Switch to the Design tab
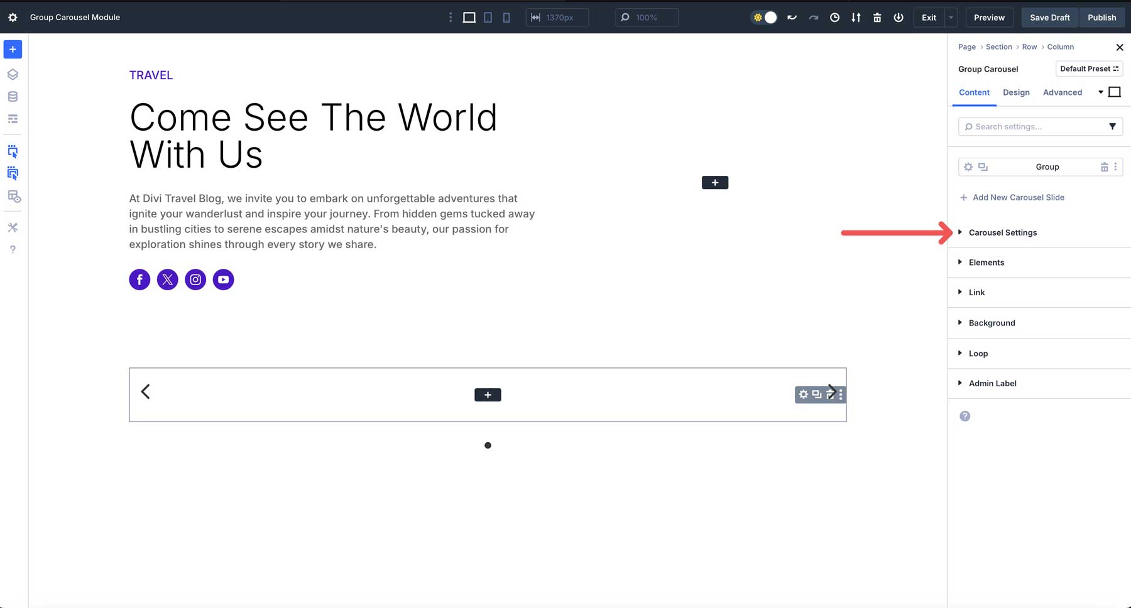Screen dimensions: 1131x608 (x=1016, y=92)
